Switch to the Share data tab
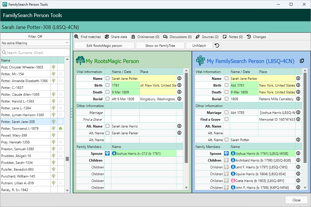 (116, 37)
